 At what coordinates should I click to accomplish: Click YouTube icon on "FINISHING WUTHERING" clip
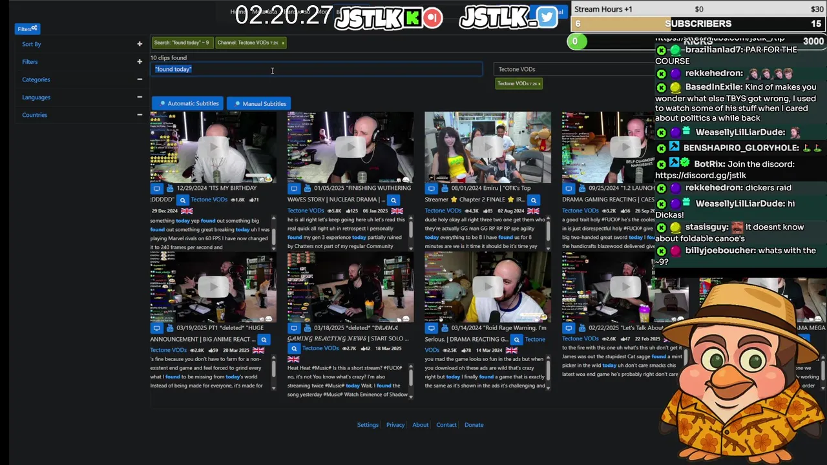pos(308,189)
